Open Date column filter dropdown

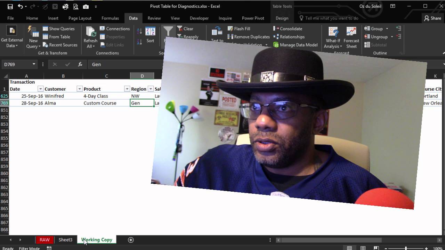click(x=40, y=89)
